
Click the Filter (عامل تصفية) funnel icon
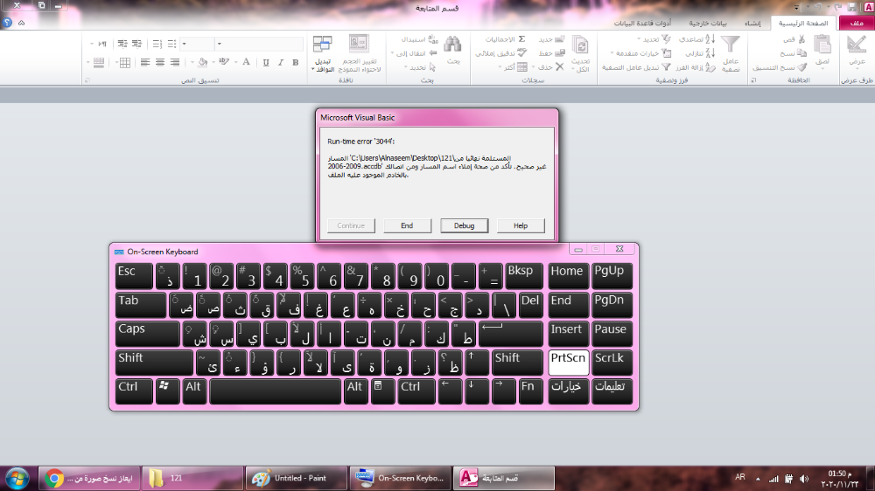(x=730, y=45)
